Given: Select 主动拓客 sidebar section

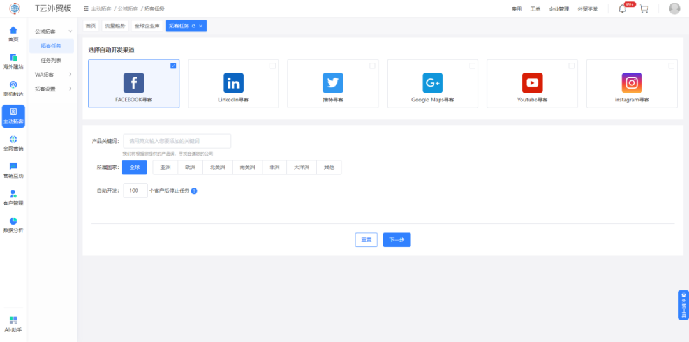Looking at the screenshot, I should 13,116.
